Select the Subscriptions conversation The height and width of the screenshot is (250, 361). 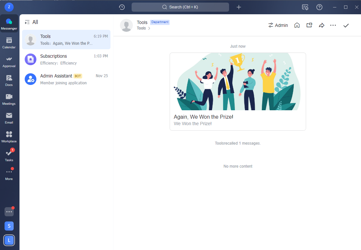coord(66,59)
